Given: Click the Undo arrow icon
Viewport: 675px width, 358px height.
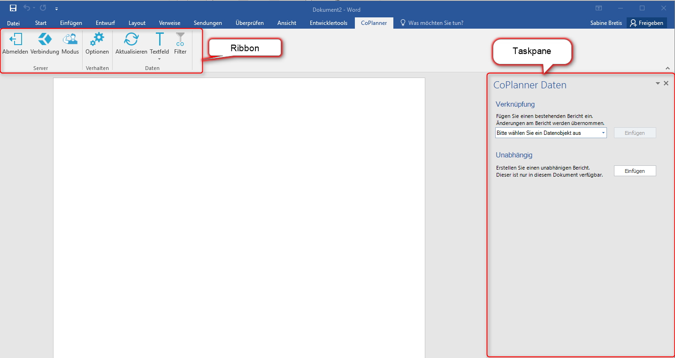Looking at the screenshot, I should (27, 8).
